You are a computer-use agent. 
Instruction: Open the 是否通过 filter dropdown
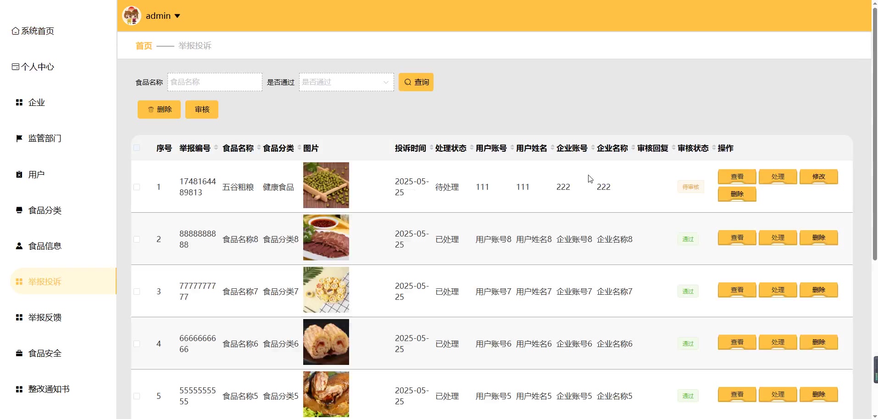coord(346,82)
